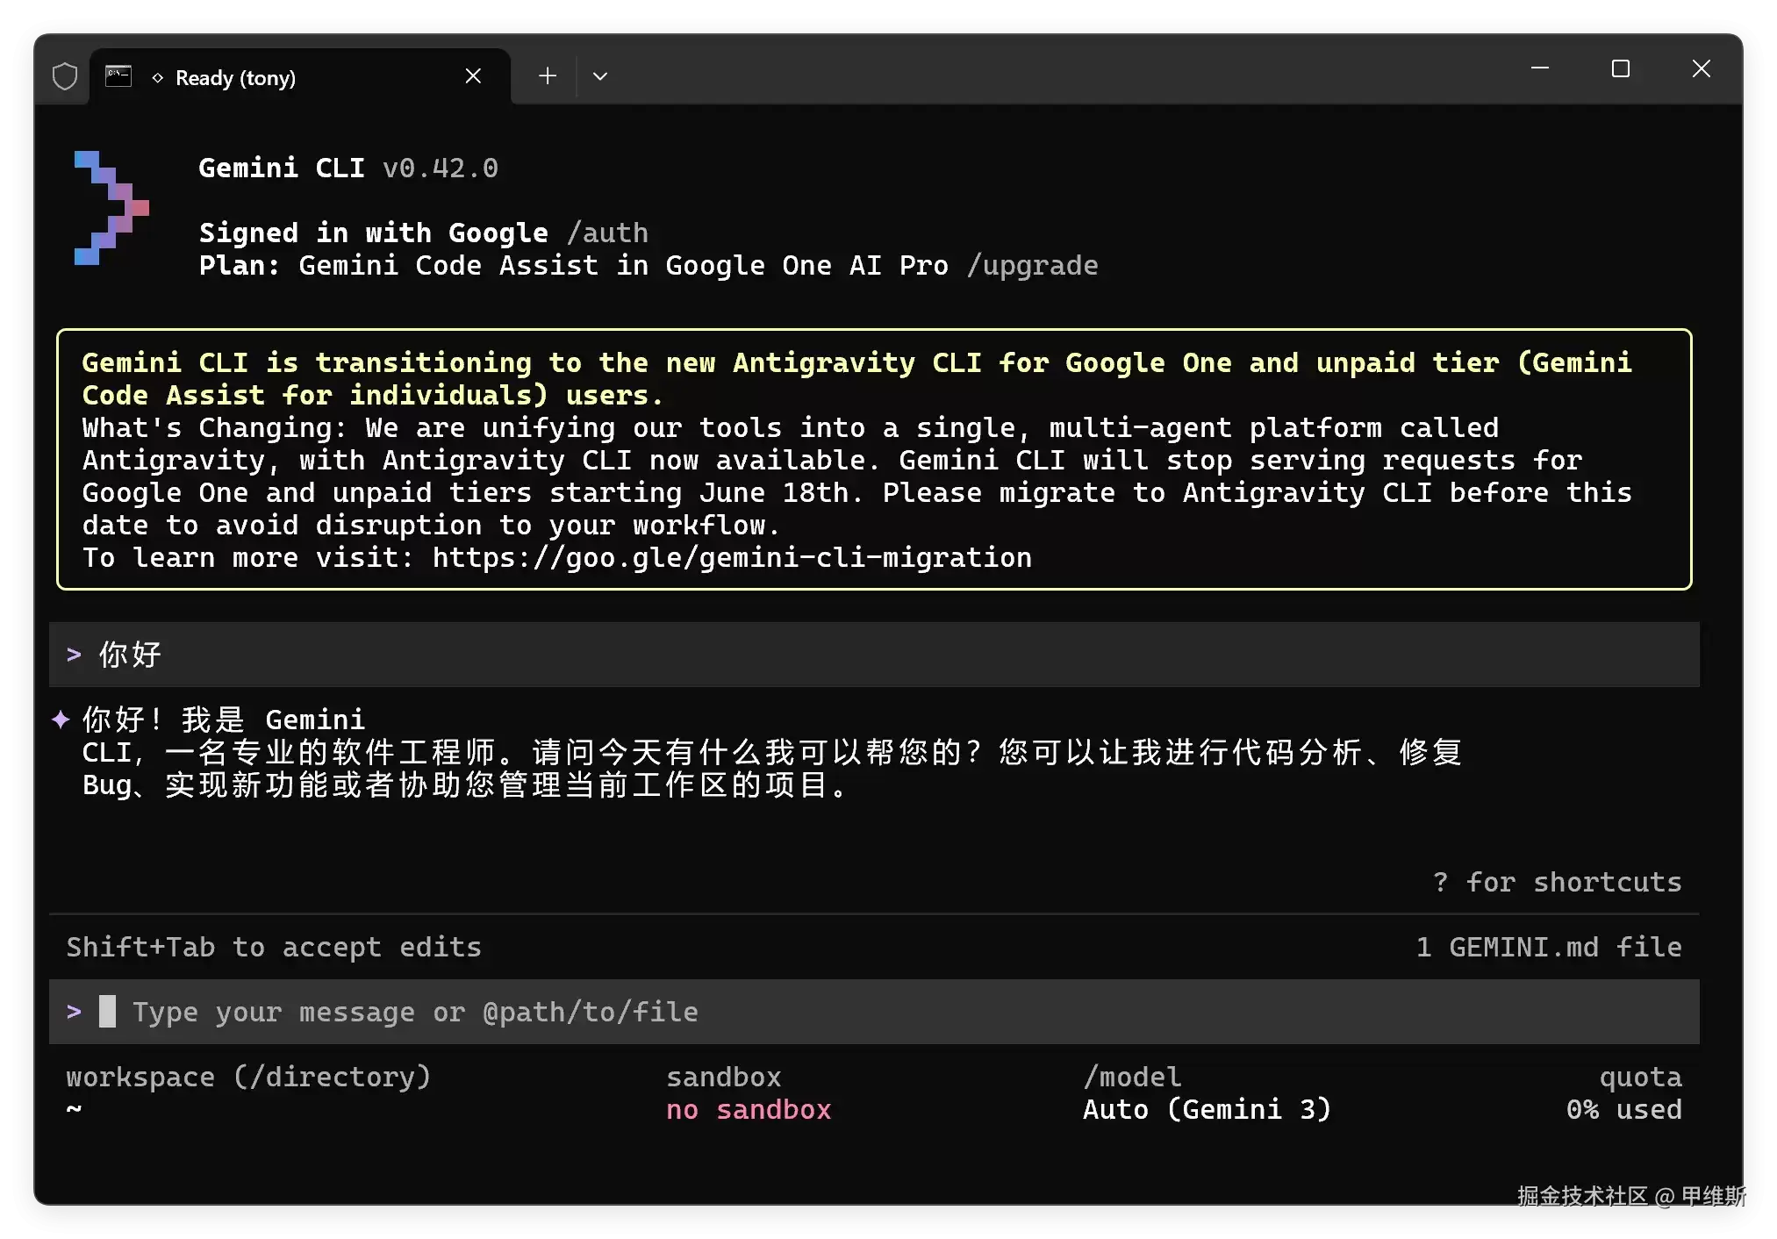The image size is (1777, 1239).
Task: Click the sparkle icon beside Gemini's reply
Action: pyautogui.click(x=61, y=720)
